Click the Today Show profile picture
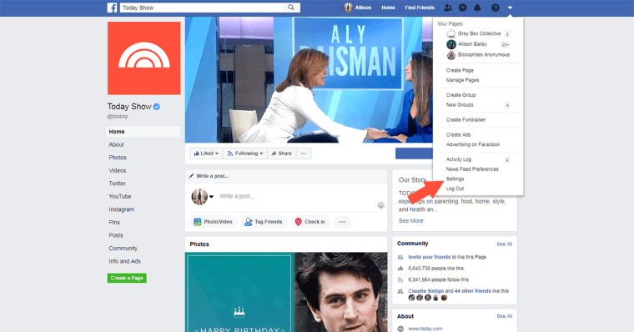Screen dimensions: 634x332 [x=144, y=58]
